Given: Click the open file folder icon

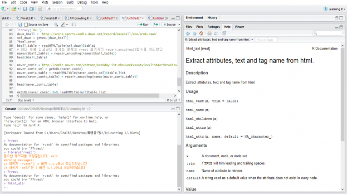Looking at the screenshot, I should tap(14, 9).
